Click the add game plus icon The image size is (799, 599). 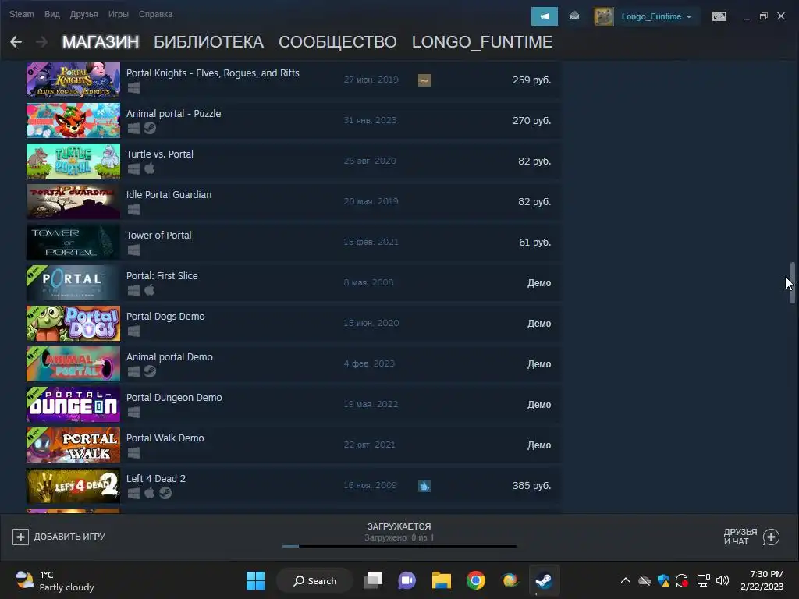coord(20,537)
